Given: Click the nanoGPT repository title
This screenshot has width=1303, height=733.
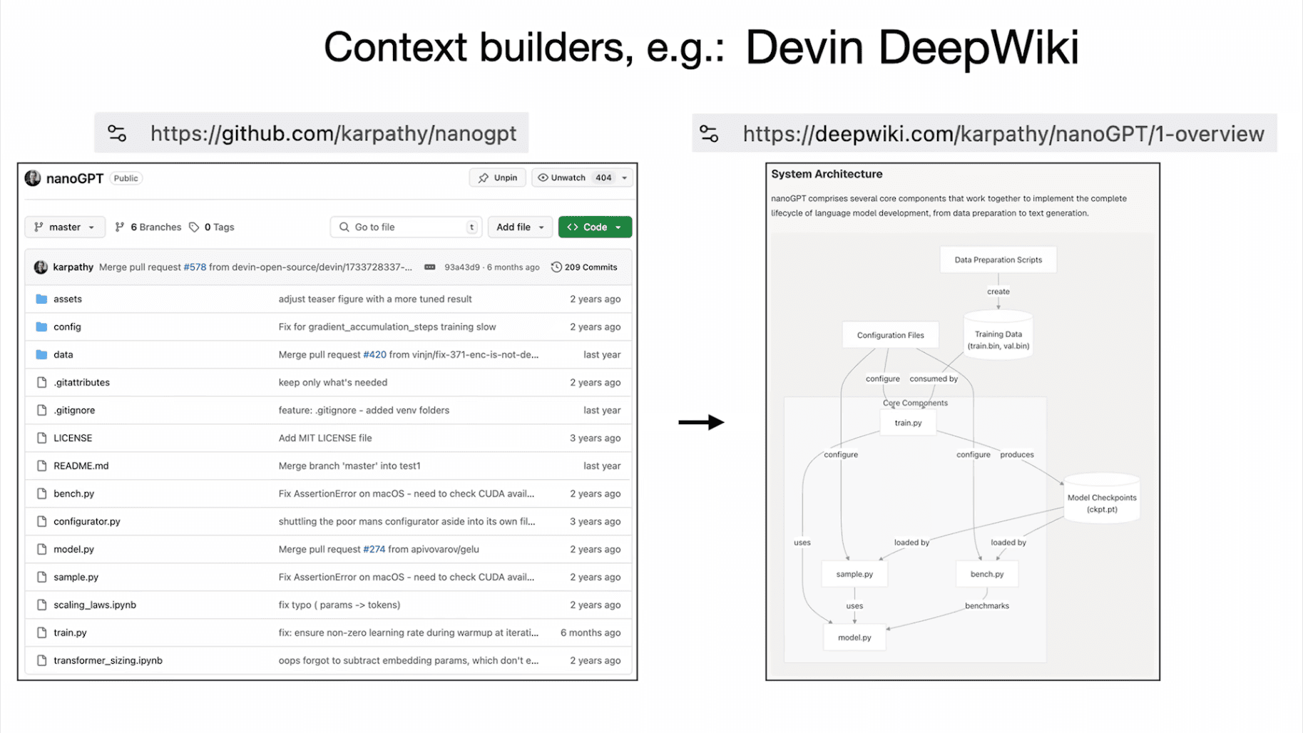Looking at the screenshot, I should point(75,178).
